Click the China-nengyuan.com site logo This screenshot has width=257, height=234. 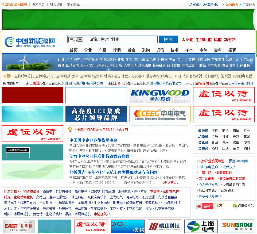click(x=30, y=42)
